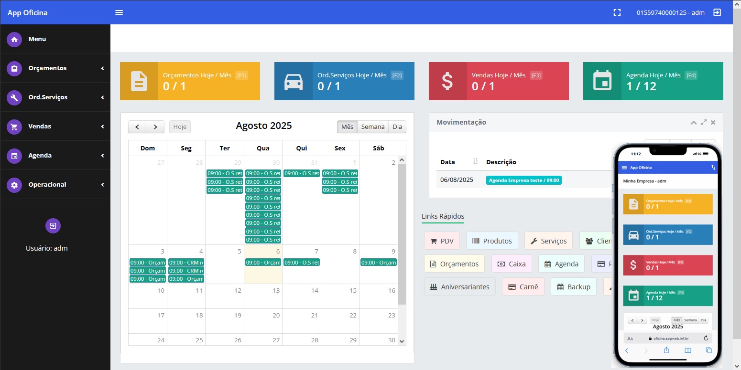The image size is (741, 370).
Task: Click the Caixa cash register quick link
Action: click(511, 264)
